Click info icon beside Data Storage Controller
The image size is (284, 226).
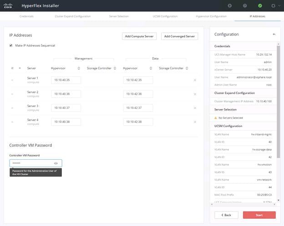coord(187,68)
